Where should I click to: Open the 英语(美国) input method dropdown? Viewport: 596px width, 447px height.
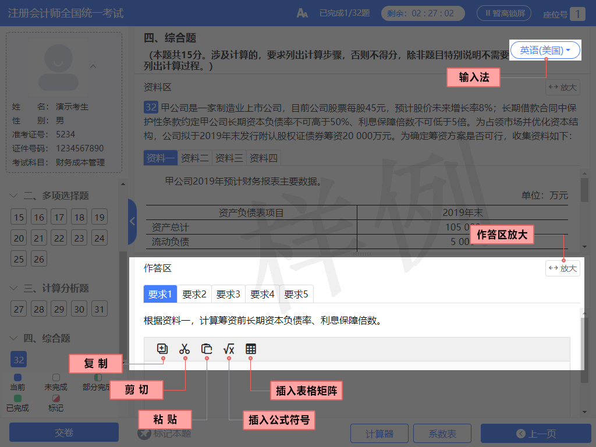pos(544,50)
